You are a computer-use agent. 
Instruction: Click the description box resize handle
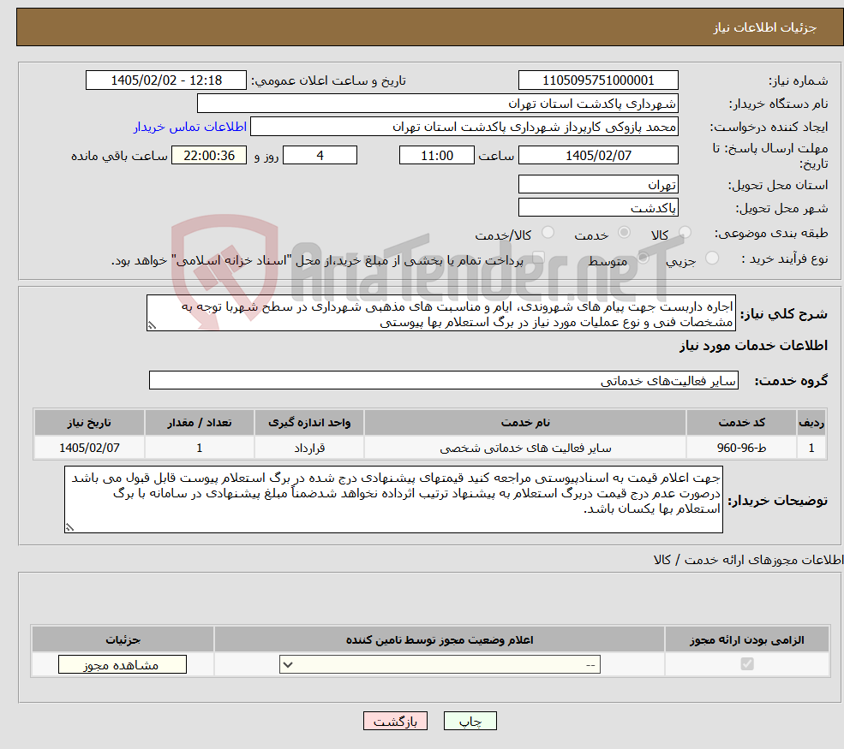(x=153, y=325)
